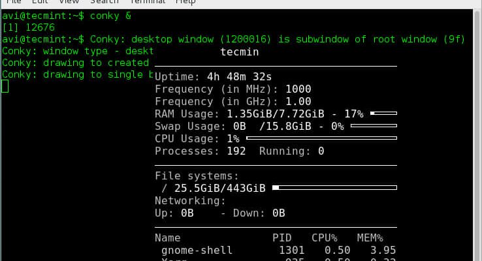Click the 'Down: 0B' download value
Viewport: 482px width, 261px height.
[259, 213]
